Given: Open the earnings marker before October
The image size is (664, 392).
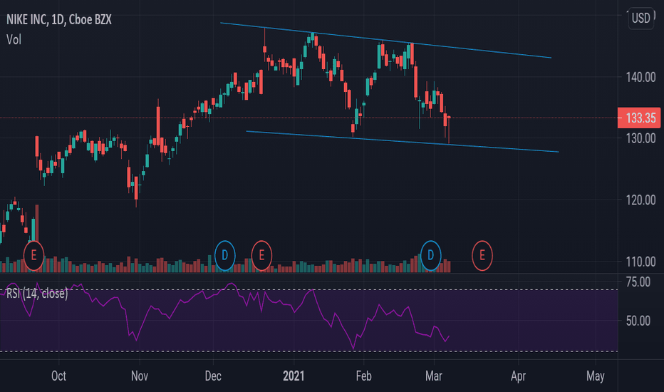Looking at the screenshot, I should 34,256.
